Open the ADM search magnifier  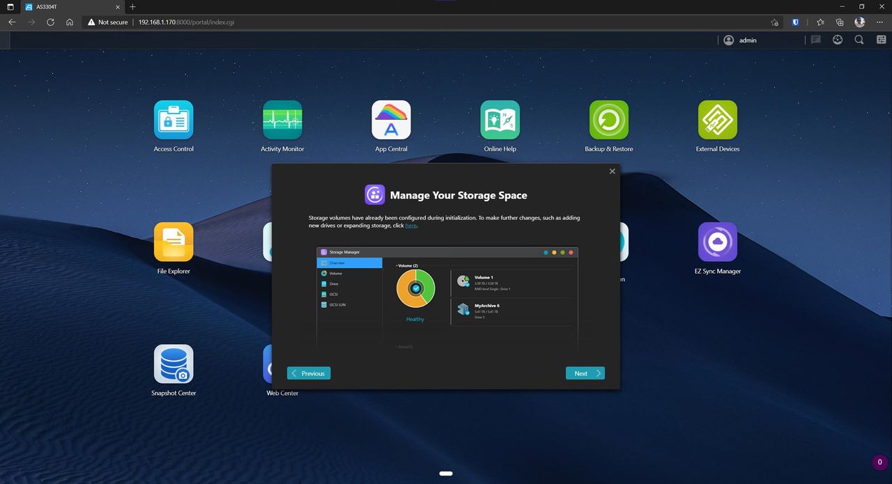coord(859,40)
